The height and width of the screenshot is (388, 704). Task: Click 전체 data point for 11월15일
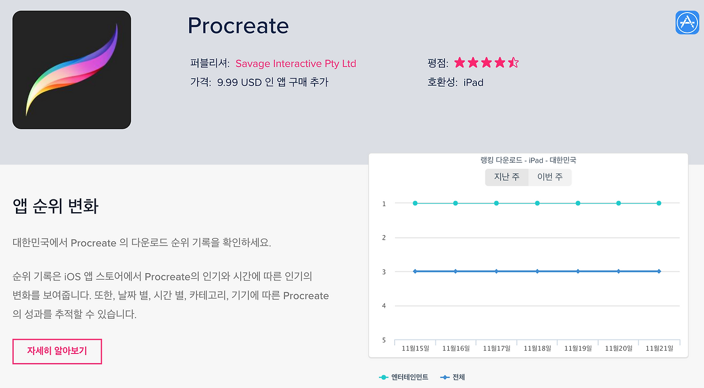pyautogui.click(x=415, y=271)
